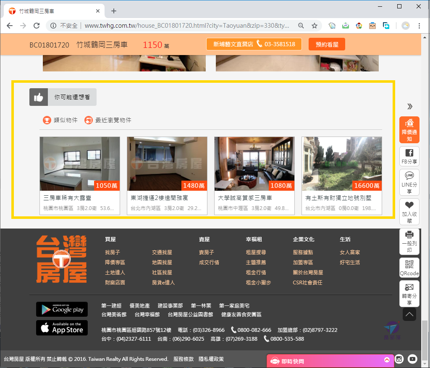
Task: Open the 關於台灣房屋 footer link
Action: pyautogui.click(x=308, y=273)
